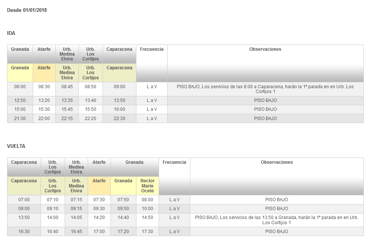This screenshot has height=239, width=375.
Task: Click the IDA section heading
Action: 11,33
